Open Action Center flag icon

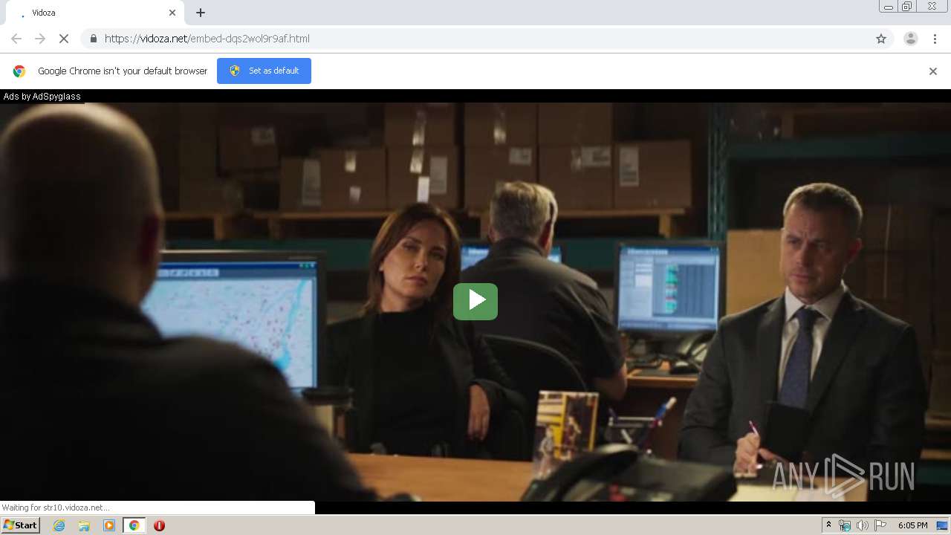880,525
